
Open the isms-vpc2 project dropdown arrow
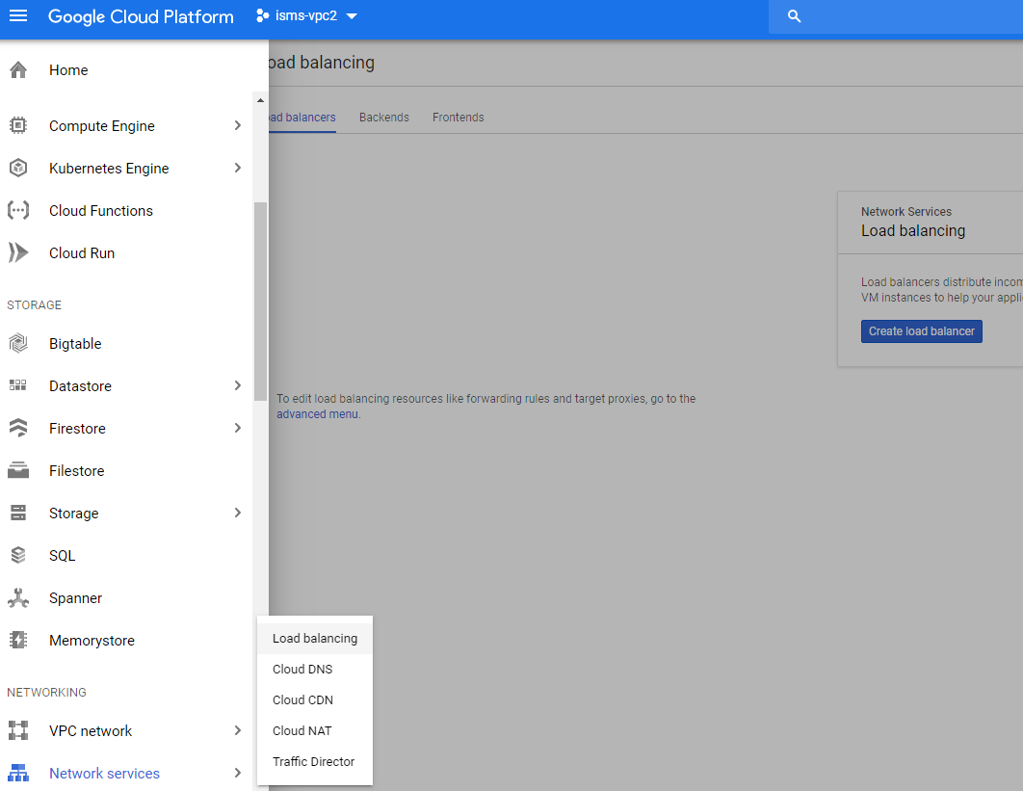[352, 16]
